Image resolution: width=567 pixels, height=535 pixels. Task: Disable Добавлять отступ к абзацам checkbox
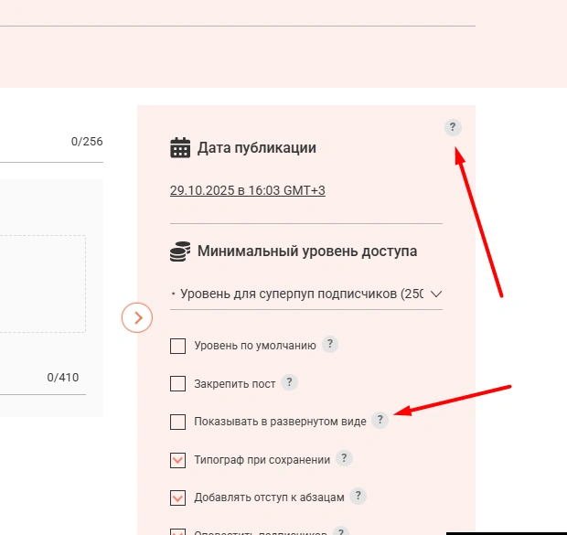click(x=178, y=498)
